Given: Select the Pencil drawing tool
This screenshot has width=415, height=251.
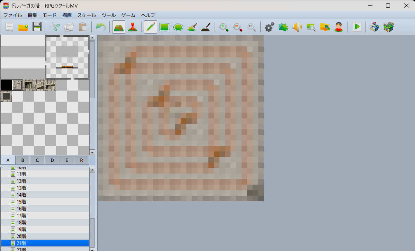Looking at the screenshot, I should pyautogui.click(x=150, y=27).
